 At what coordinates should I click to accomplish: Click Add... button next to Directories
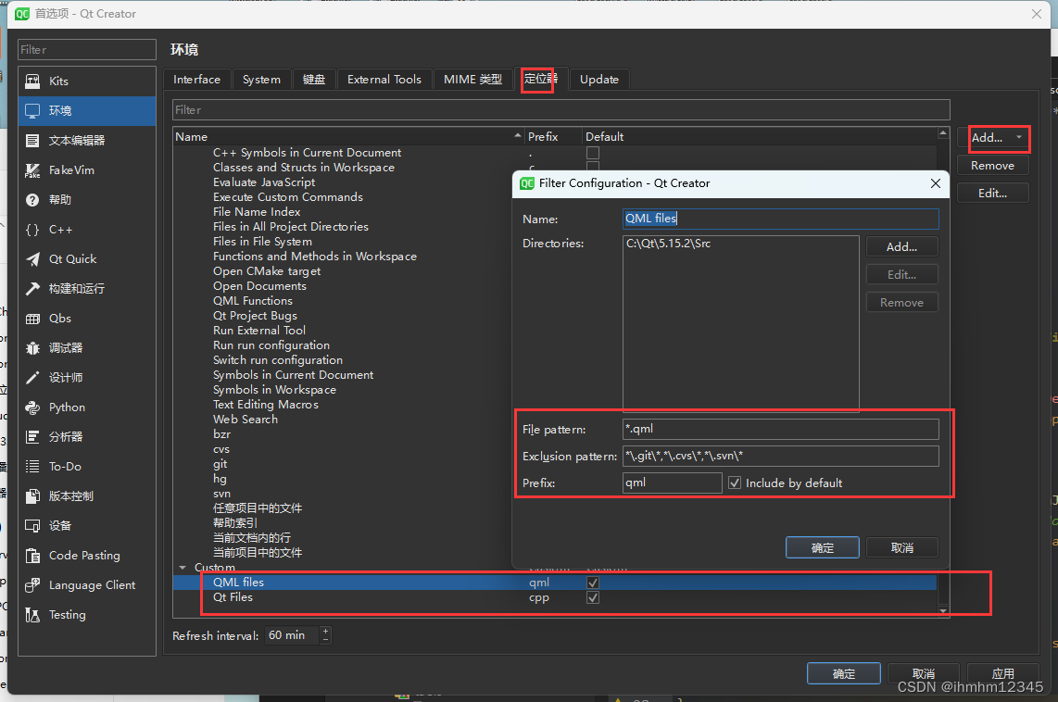pyautogui.click(x=901, y=247)
